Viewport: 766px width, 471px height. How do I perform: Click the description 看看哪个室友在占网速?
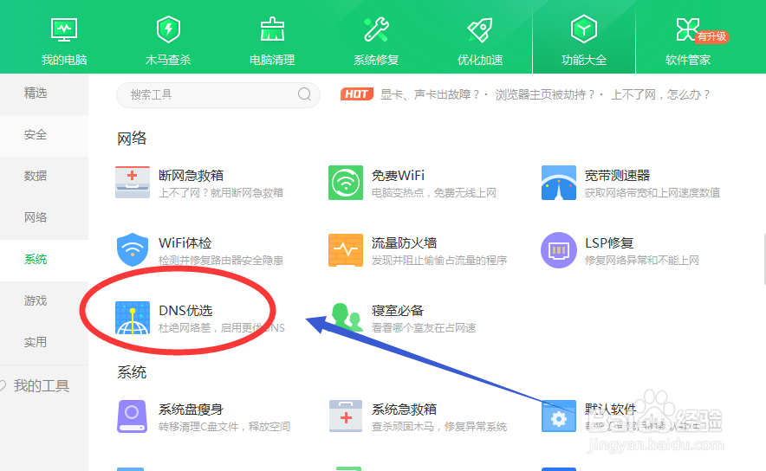pyautogui.click(x=424, y=328)
